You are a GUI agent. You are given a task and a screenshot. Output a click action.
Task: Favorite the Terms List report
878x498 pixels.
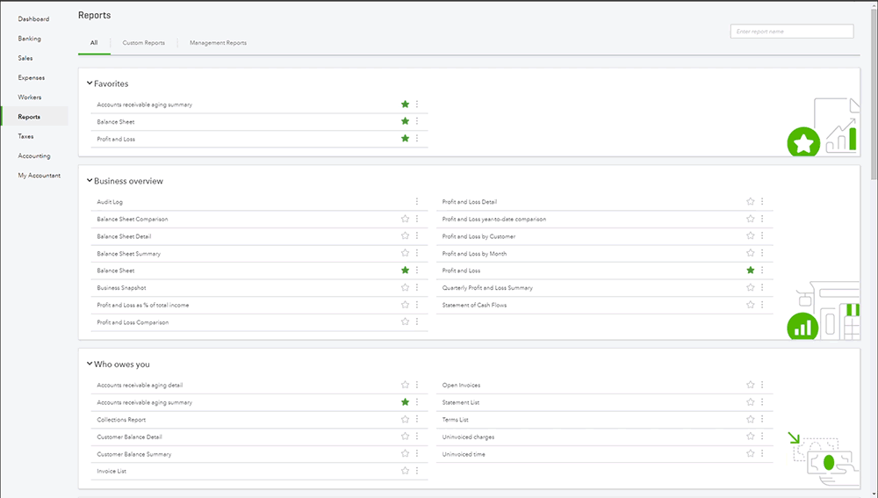(x=751, y=419)
